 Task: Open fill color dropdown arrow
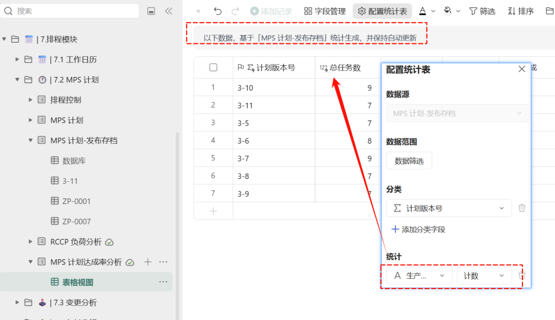coord(459,11)
